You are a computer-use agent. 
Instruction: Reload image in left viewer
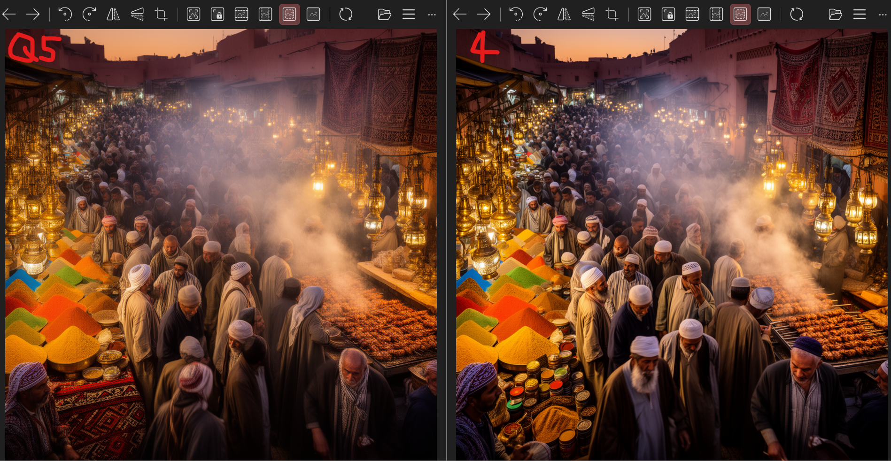tap(346, 15)
